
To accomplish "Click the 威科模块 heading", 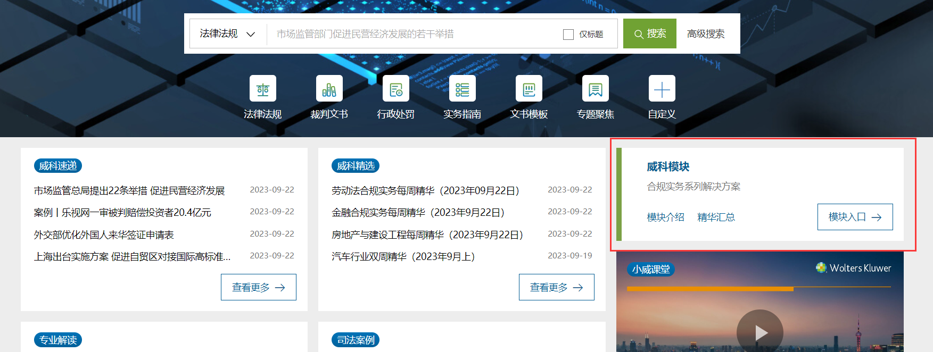I will pos(668,166).
